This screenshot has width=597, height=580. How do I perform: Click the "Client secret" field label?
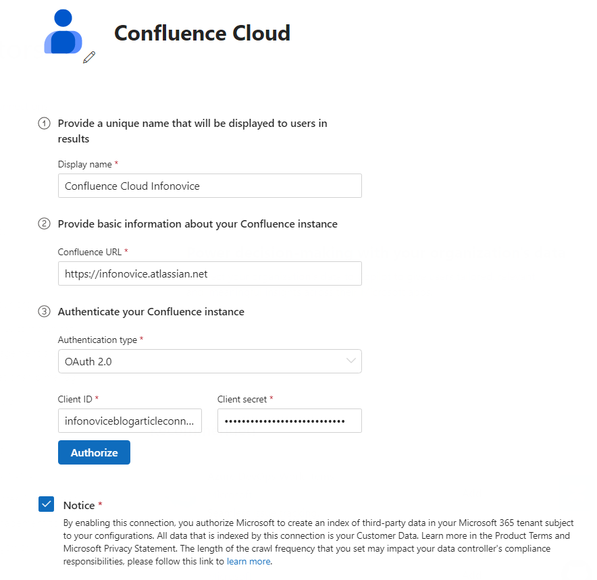(242, 399)
